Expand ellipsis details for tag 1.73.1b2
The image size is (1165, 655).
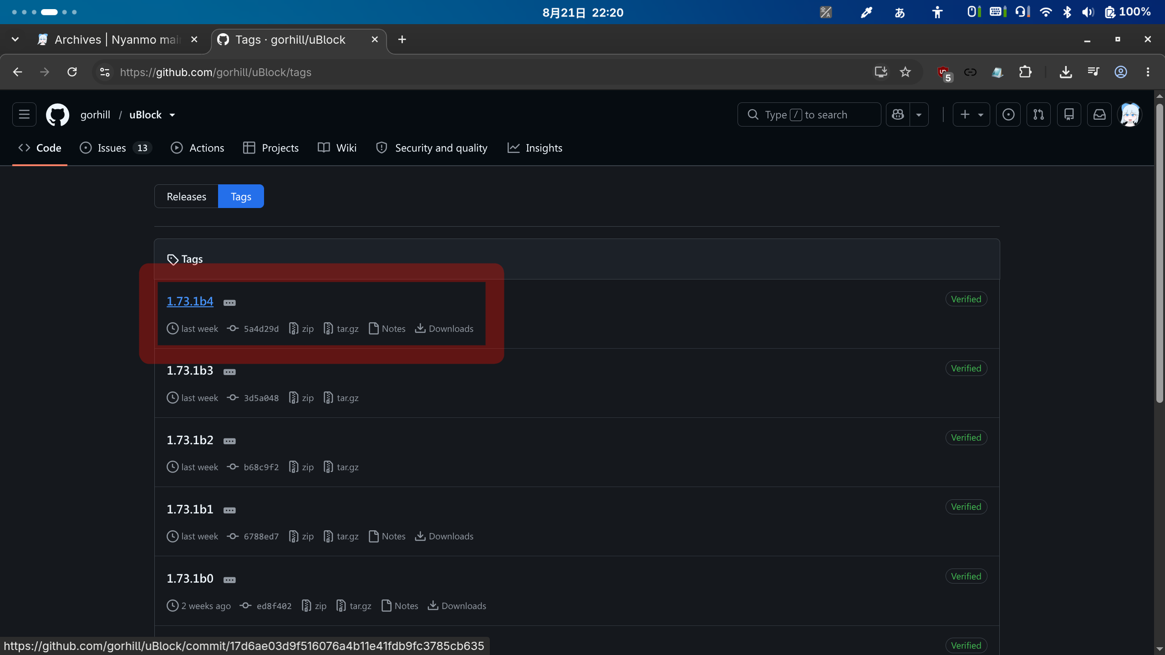pyautogui.click(x=229, y=441)
